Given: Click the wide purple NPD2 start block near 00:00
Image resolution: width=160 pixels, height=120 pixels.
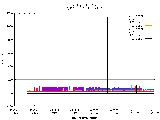Looking at the screenshot, I should click(x=55, y=89).
